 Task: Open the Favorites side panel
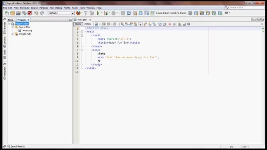pos(5,27)
